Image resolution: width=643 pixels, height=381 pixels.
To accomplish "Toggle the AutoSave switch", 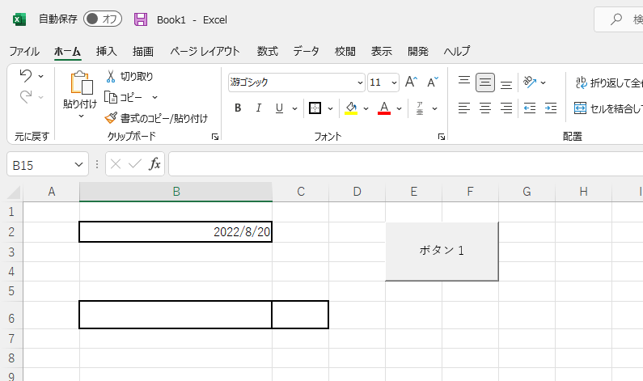I will (x=102, y=19).
